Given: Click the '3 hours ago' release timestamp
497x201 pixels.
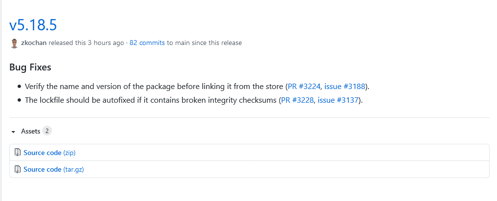Looking at the screenshot, I should (106, 43).
